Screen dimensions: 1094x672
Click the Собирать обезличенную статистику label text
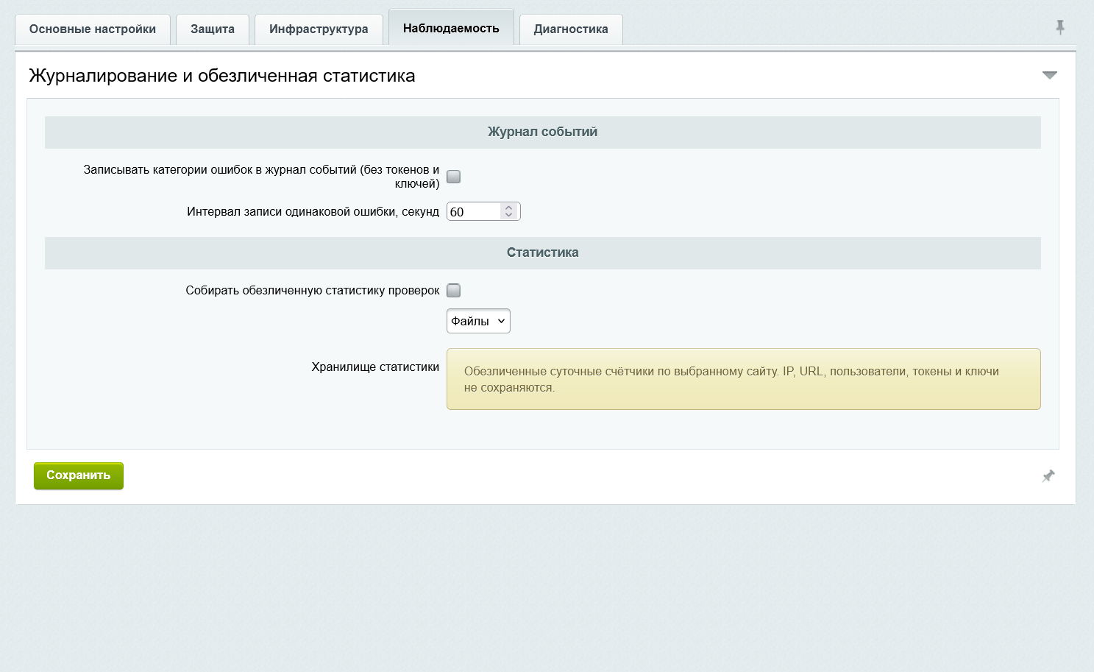click(313, 291)
